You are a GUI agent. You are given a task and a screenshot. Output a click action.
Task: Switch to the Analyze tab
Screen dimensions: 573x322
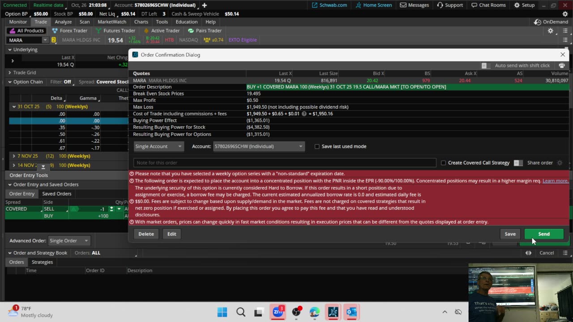[63, 22]
